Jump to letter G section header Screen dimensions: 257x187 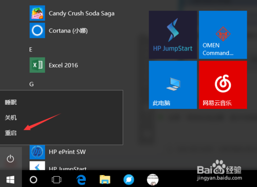(x=31, y=84)
